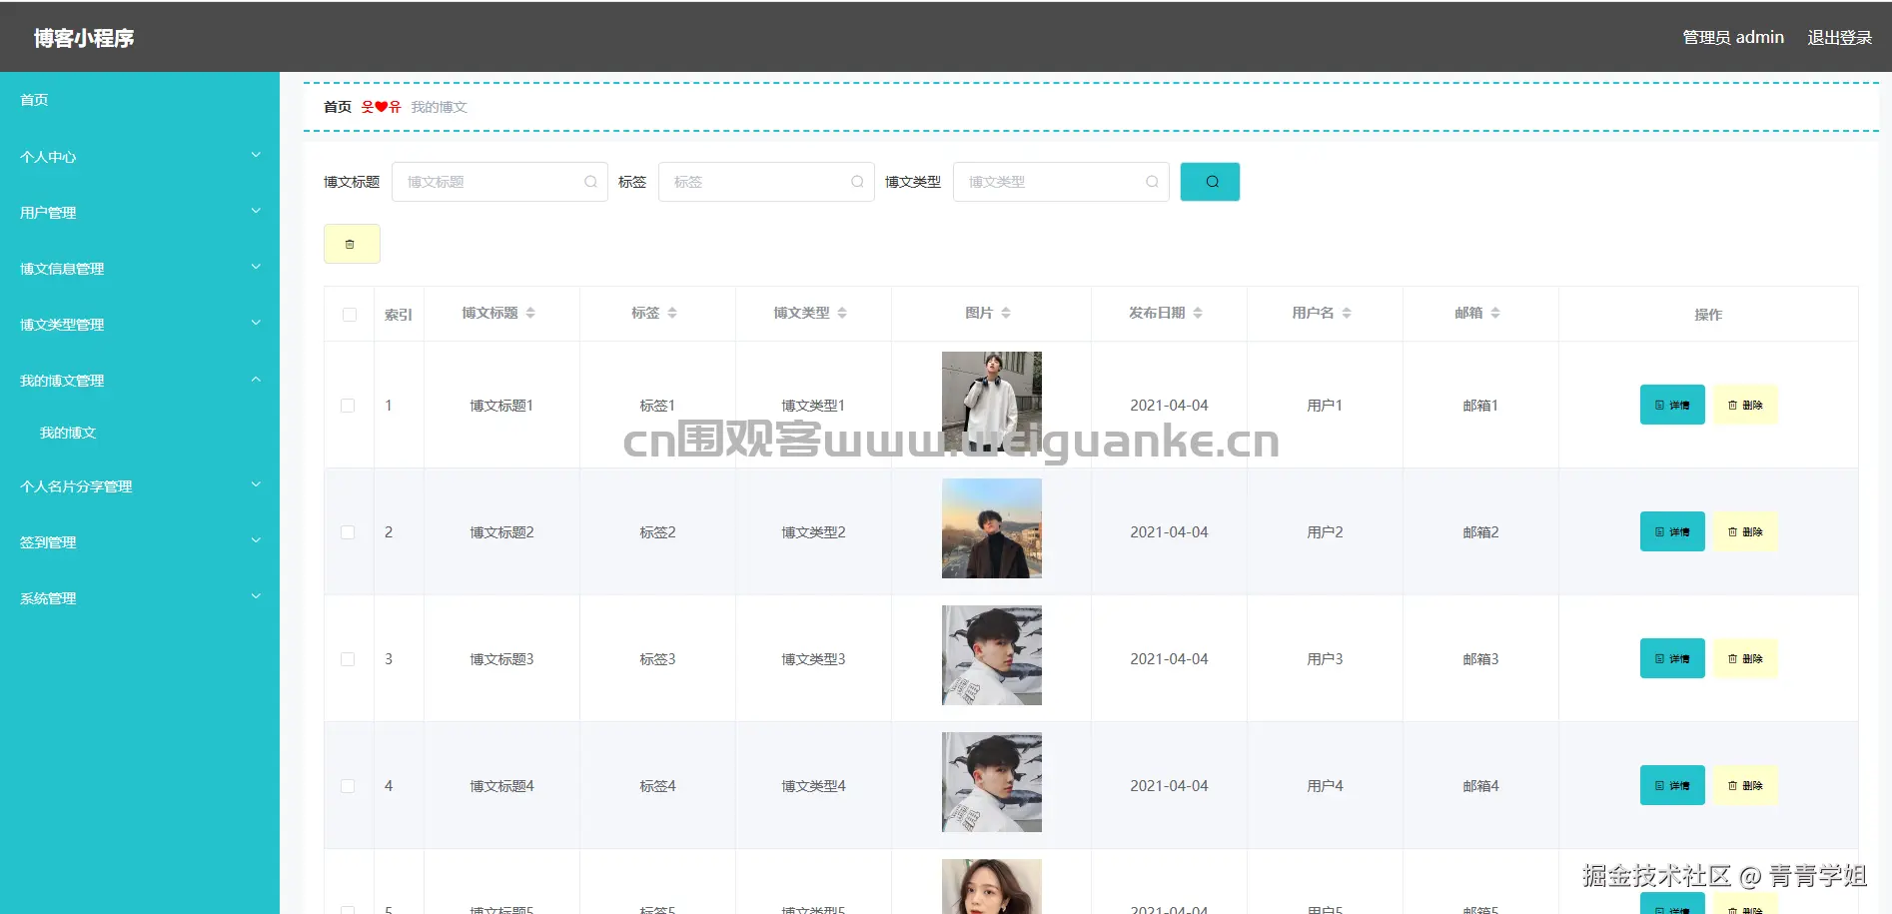Toggle the select-all header checkbox

point(350,315)
